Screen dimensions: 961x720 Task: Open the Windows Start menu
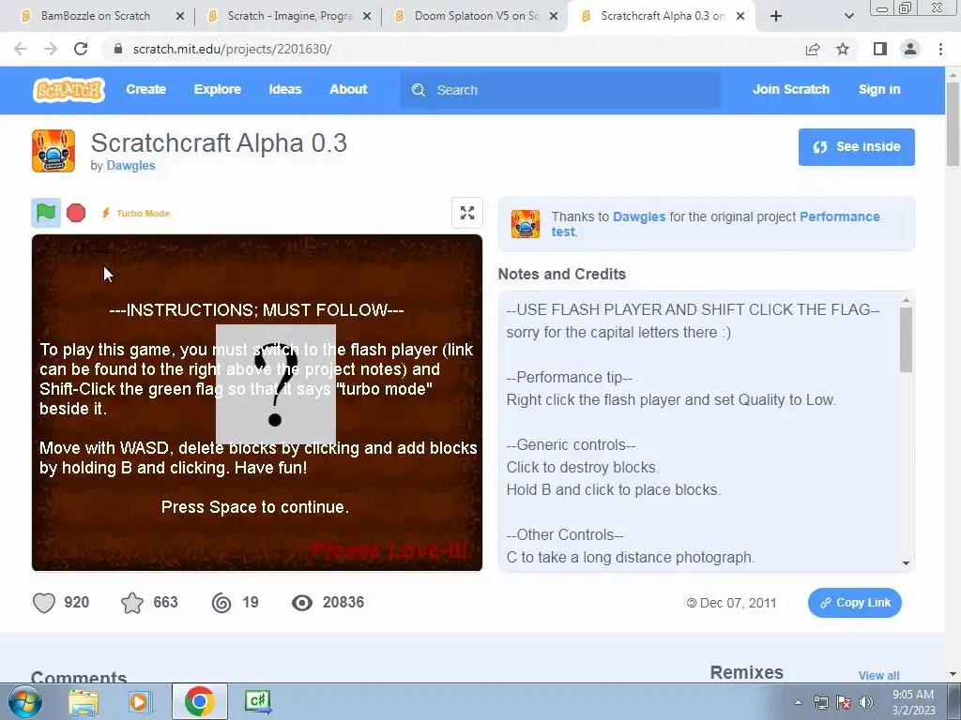24,701
